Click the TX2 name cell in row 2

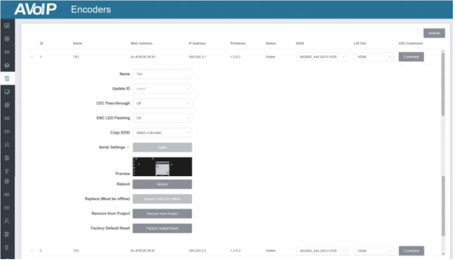click(x=76, y=251)
